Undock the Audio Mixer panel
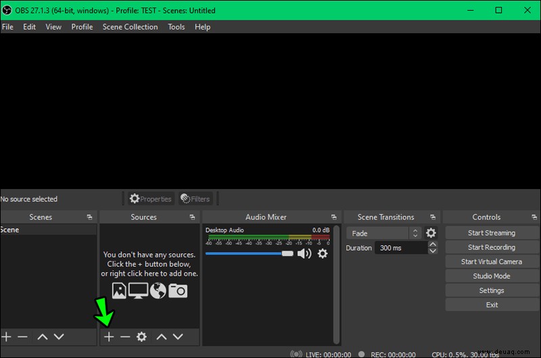Viewport: 541px width, 358px height. pyautogui.click(x=333, y=217)
